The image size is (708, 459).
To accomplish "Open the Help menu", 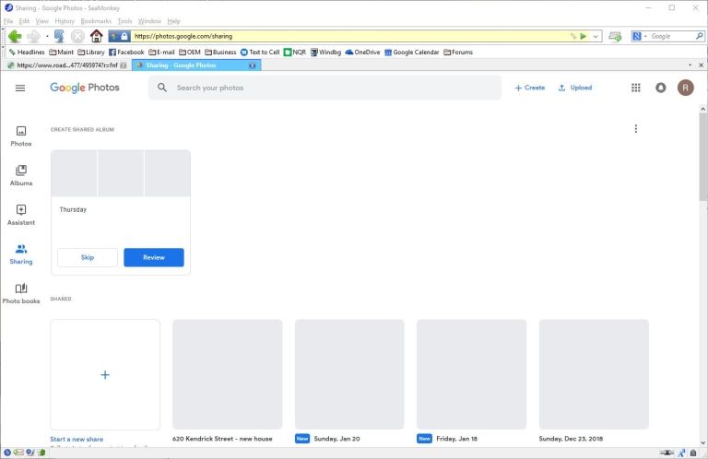I will click(173, 21).
